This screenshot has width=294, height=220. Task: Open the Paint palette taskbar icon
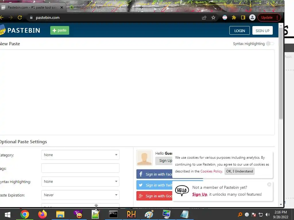pyautogui.click(x=149, y=214)
